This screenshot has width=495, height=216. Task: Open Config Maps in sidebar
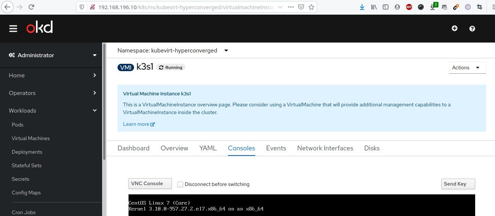click(x=26, y=193)
